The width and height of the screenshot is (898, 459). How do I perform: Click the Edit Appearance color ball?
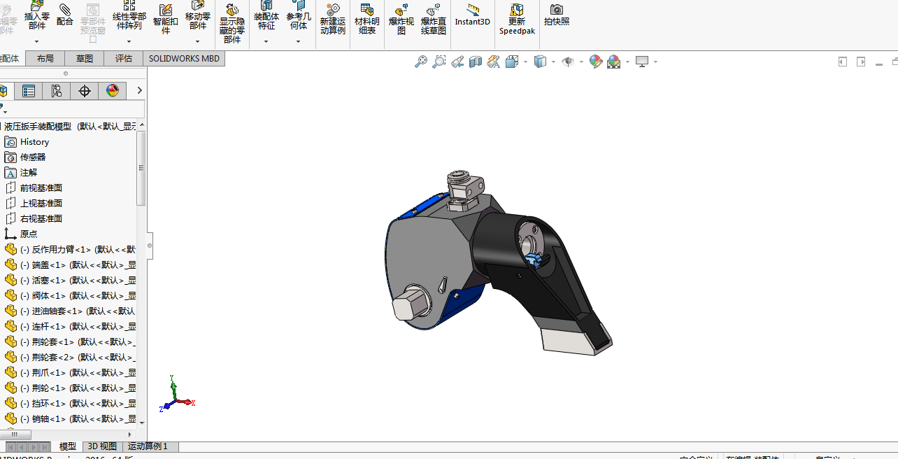pyautogui.click(x=596, y=62)
